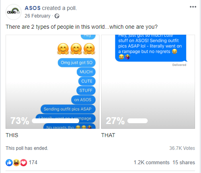This screenshot has height=173, width=201.
Task: Click the ASOS profile picture
Action: (14, 12)
